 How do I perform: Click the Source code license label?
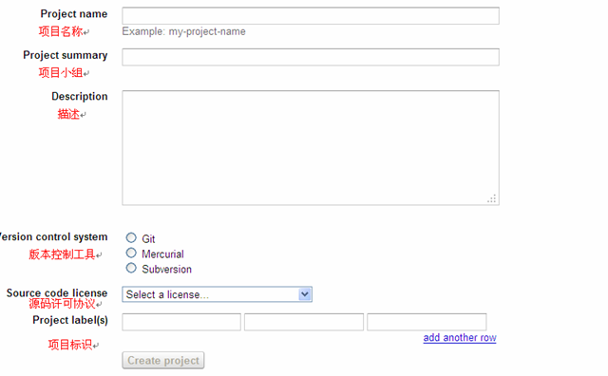click(x=57, y=292)
